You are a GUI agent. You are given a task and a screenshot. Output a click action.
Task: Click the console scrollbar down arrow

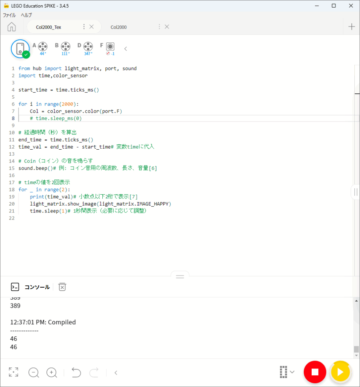pyautogui.click(x=356, y=355)
